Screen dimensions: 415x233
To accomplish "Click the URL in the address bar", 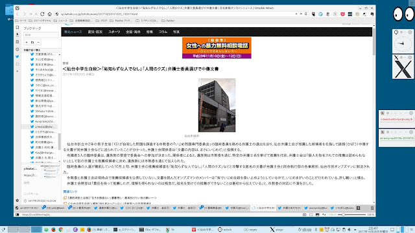I will pos(99,14).
